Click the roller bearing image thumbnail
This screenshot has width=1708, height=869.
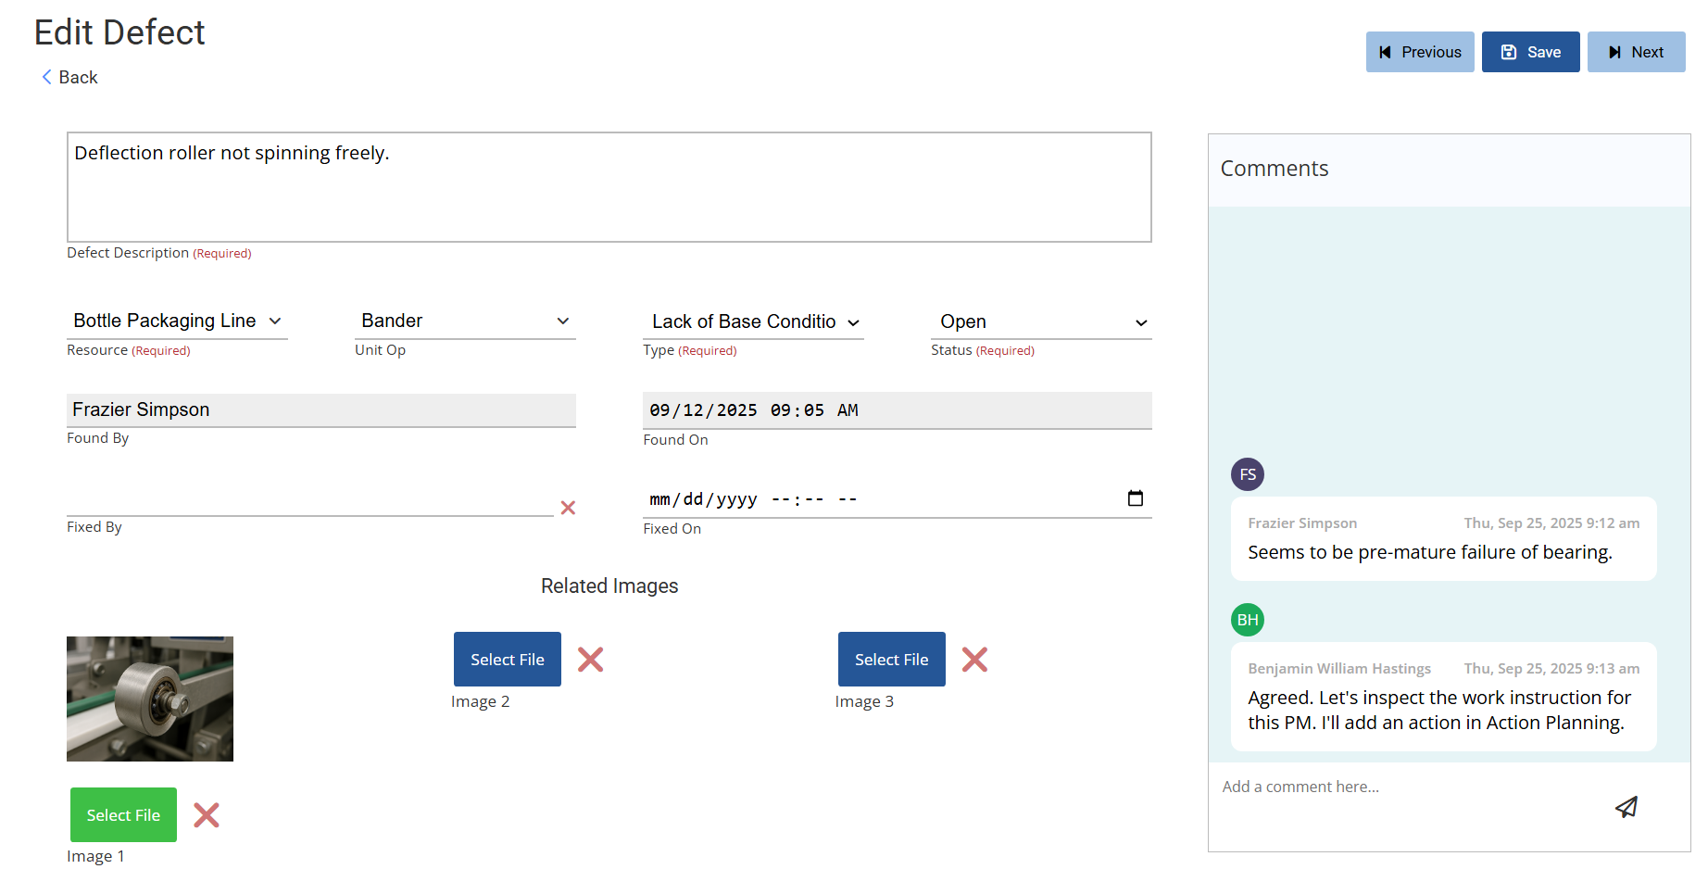tap(150, 699)
